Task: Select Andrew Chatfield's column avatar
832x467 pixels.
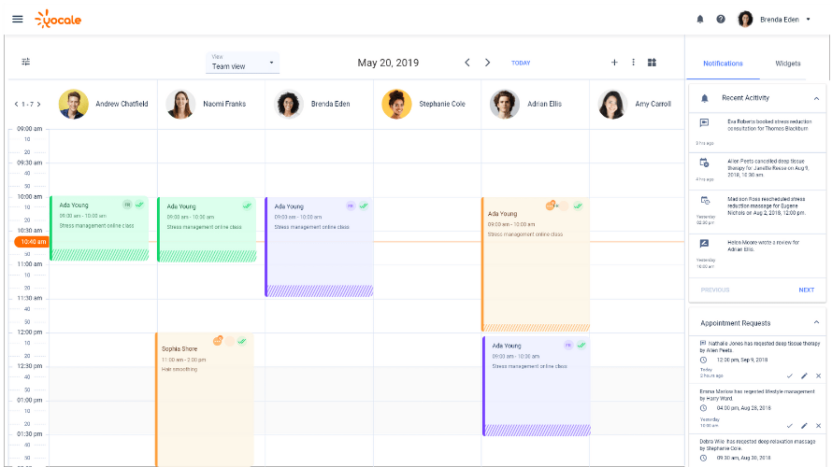Action: (73, 104)
